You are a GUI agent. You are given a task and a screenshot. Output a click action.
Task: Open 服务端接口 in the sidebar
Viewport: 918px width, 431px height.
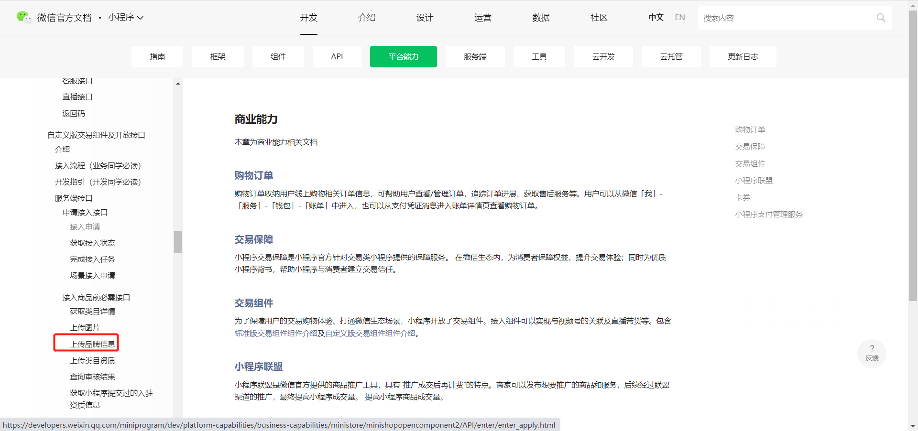tap(74, 198)
